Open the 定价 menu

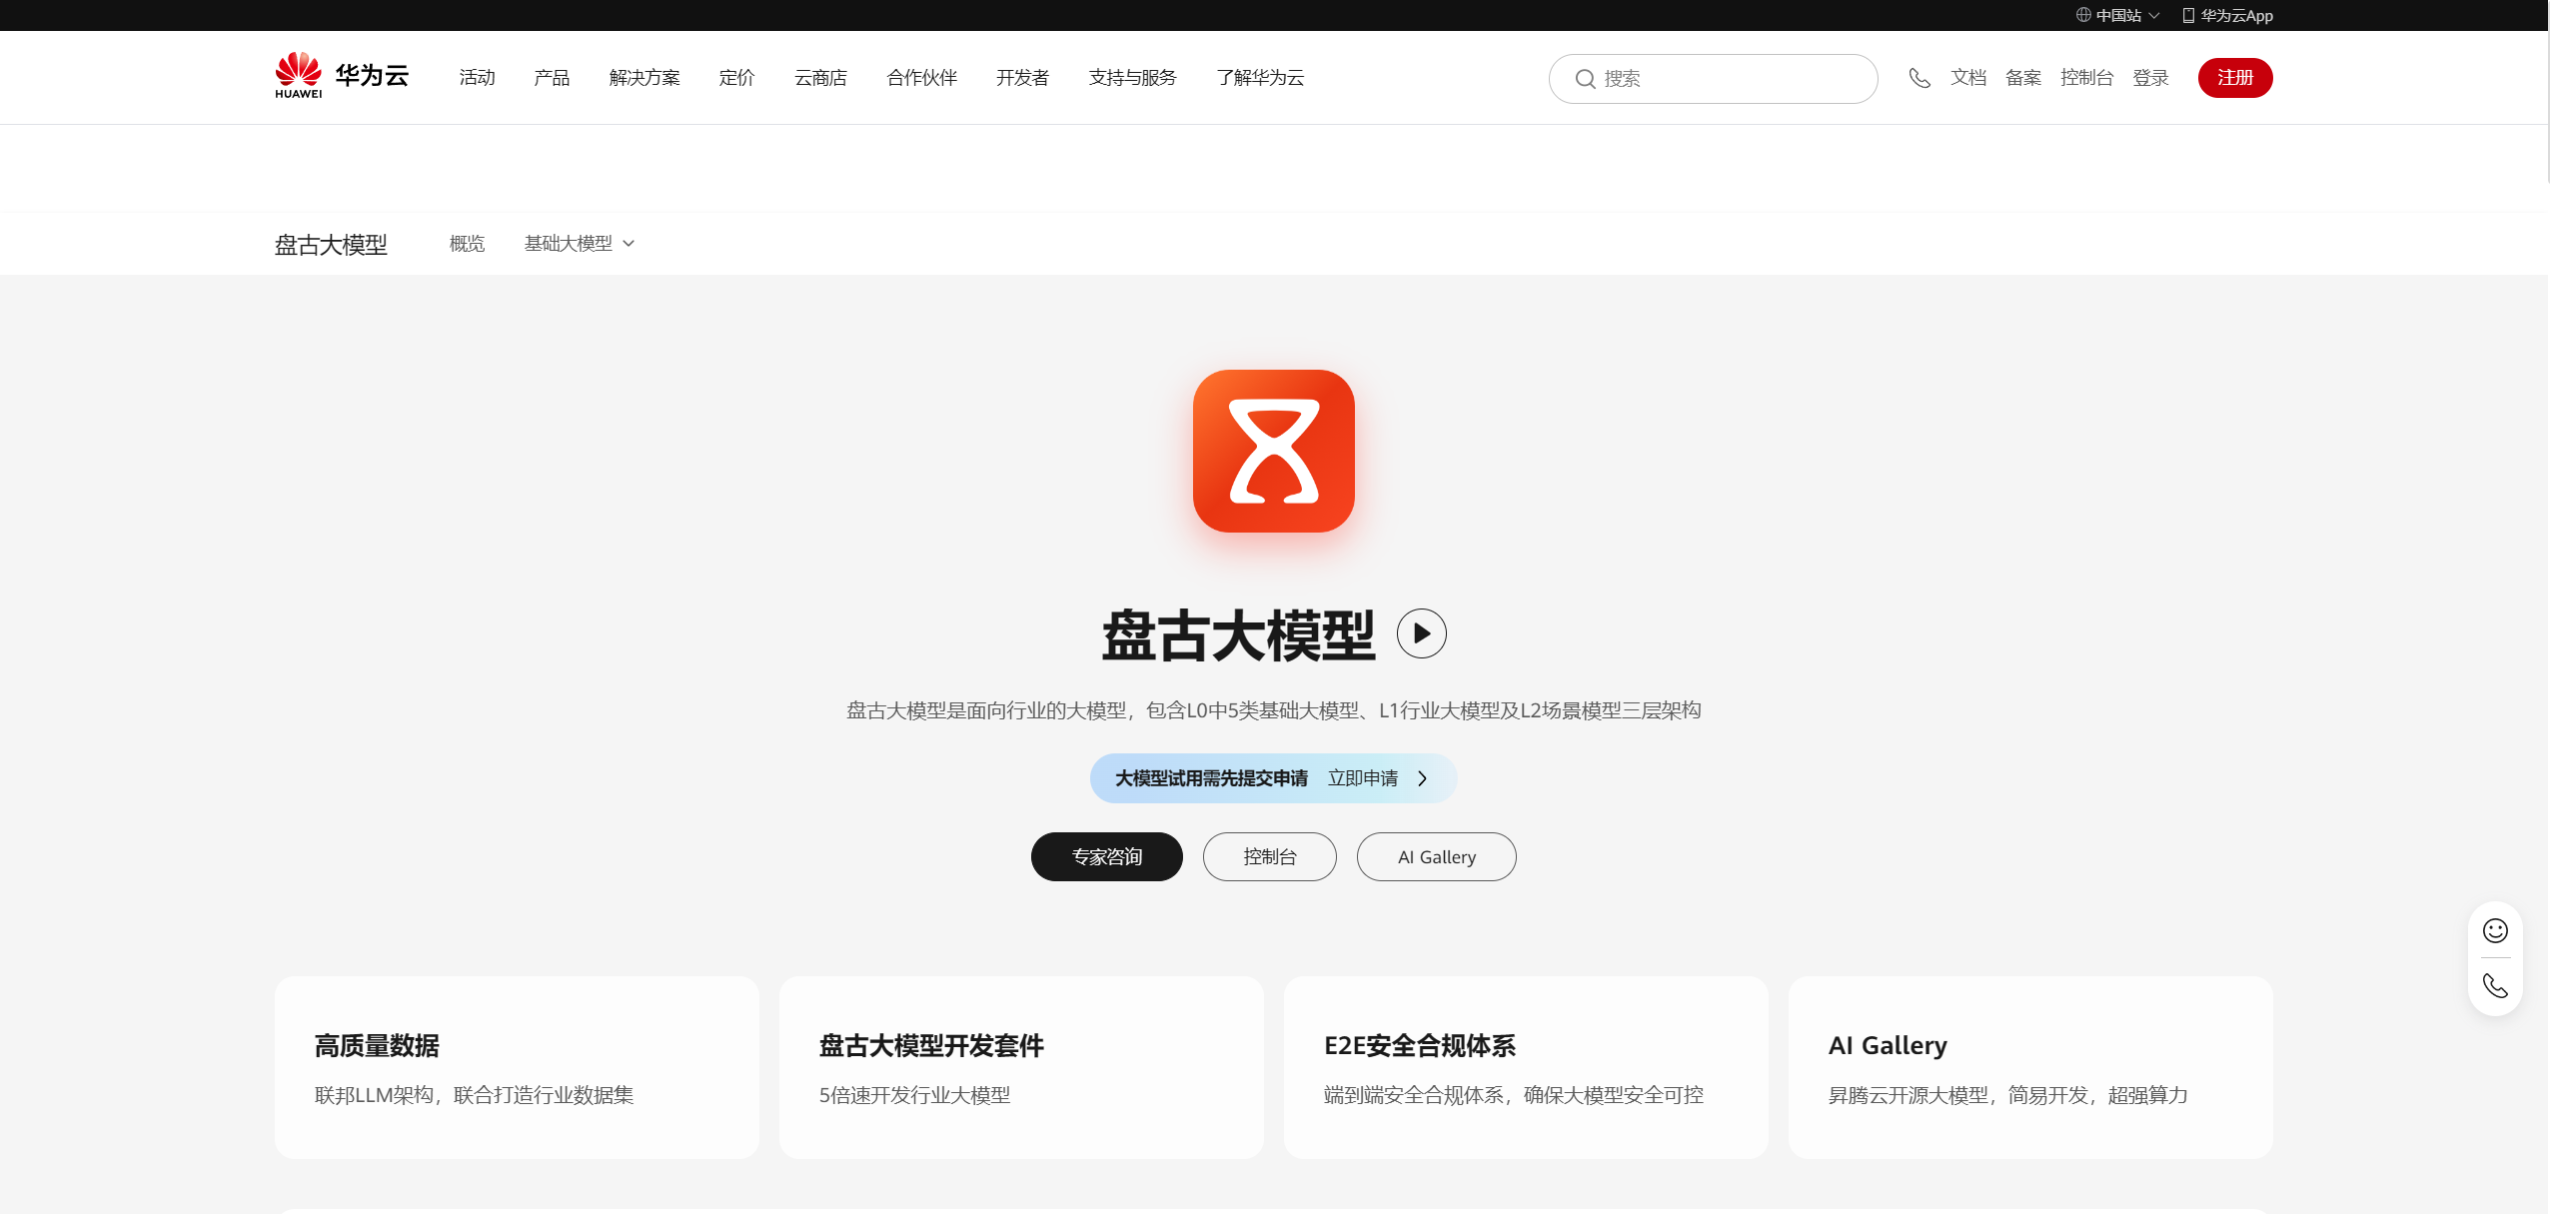737,77
